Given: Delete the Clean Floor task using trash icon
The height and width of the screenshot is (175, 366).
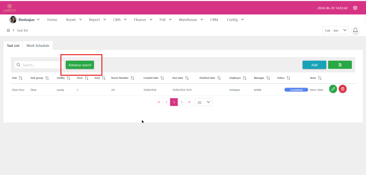Looking at the screenshot, I should [x=342, y=89].
